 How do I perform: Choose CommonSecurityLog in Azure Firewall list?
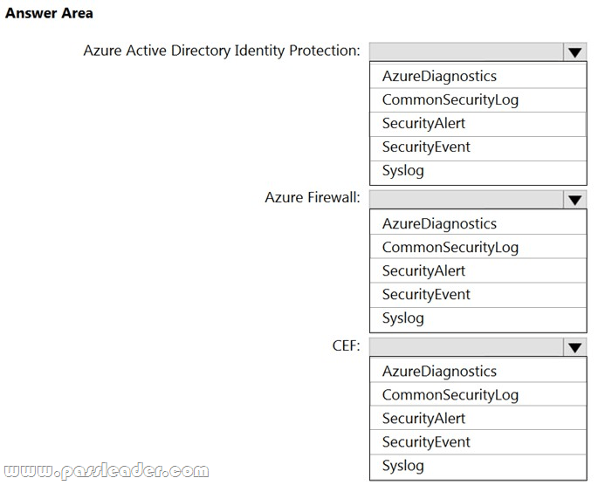(x=478, y=247)
